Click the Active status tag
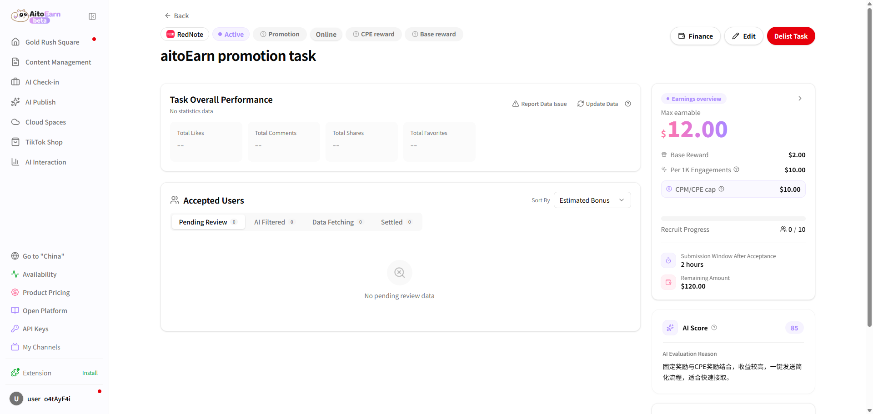The width and height of the screenshot is (873, 414). tap(231, 34)
